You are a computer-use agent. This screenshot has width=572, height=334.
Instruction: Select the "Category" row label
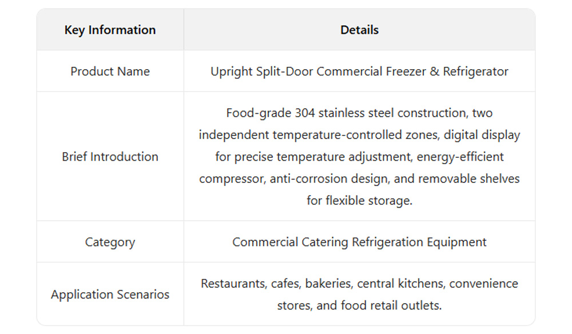(x=110, y=242)
